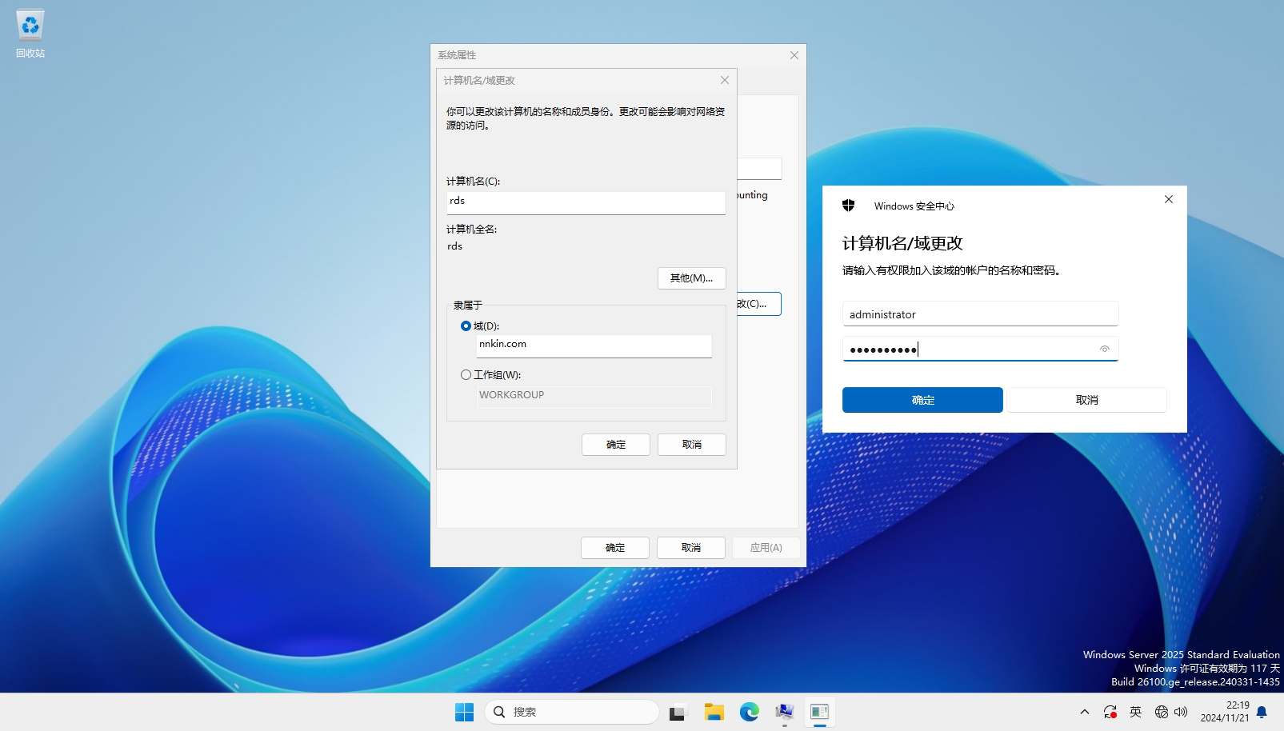Click 取消 in Windows security dialog
Image resolution: width=1284 pixels, height=731 pixels.
click(x=1086, y=400)
